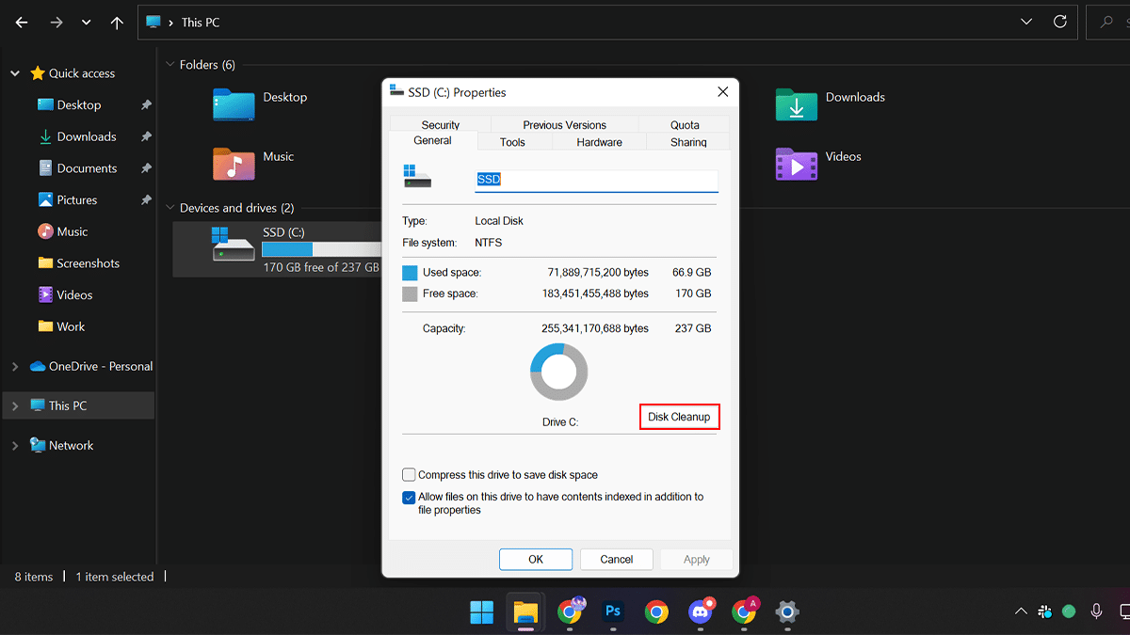Click the Disk Cleanup button

tap(679, 417)
